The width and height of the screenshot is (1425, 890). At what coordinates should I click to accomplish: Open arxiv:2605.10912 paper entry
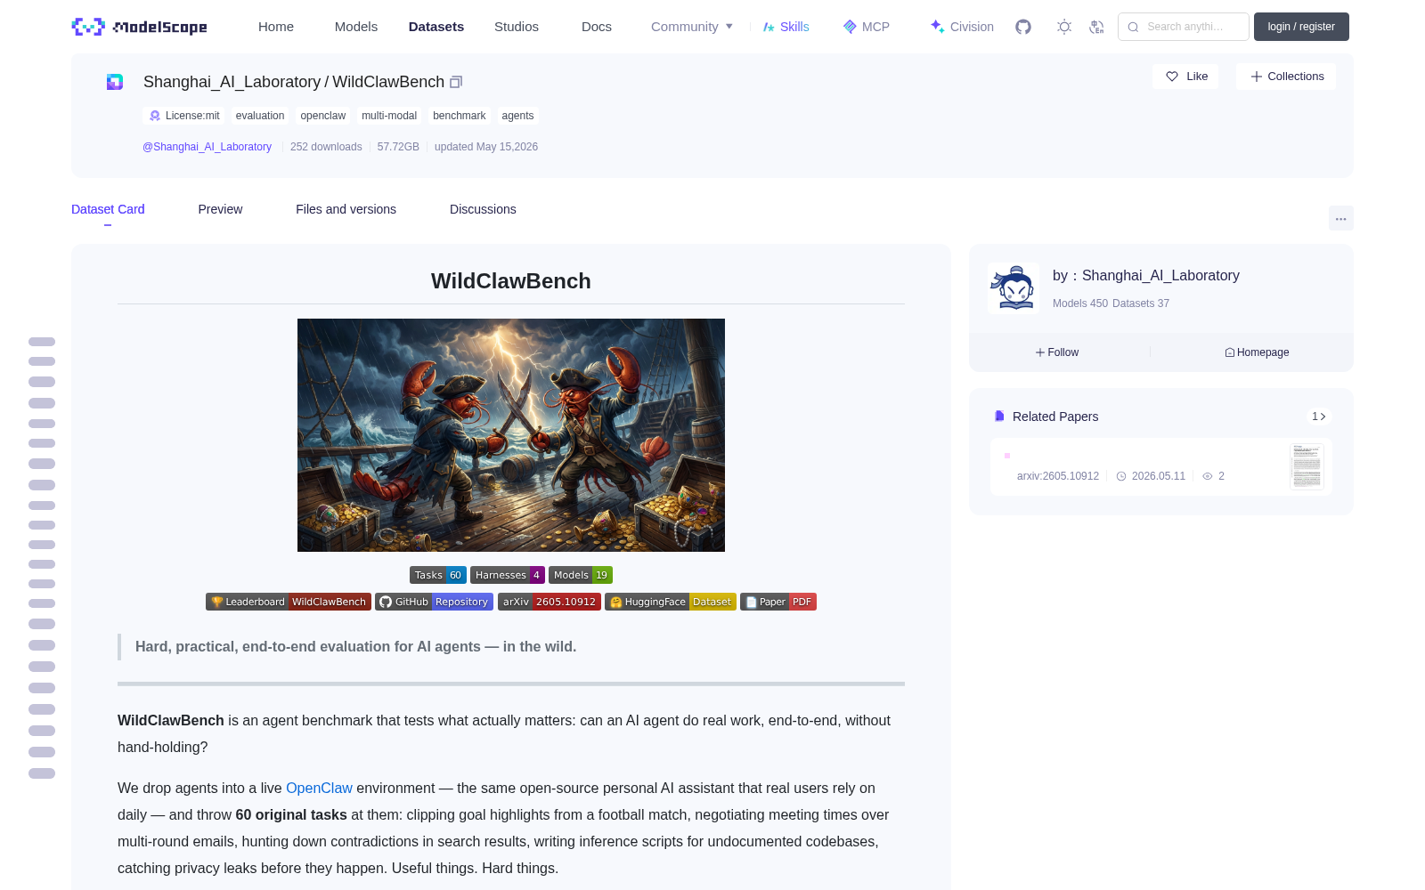1057,476
